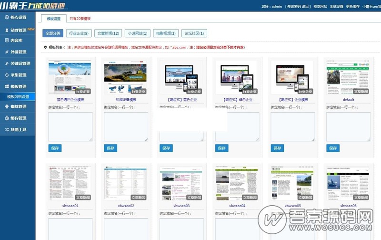Expand the 其他工具 sidebar section

(x=18, y=129)
